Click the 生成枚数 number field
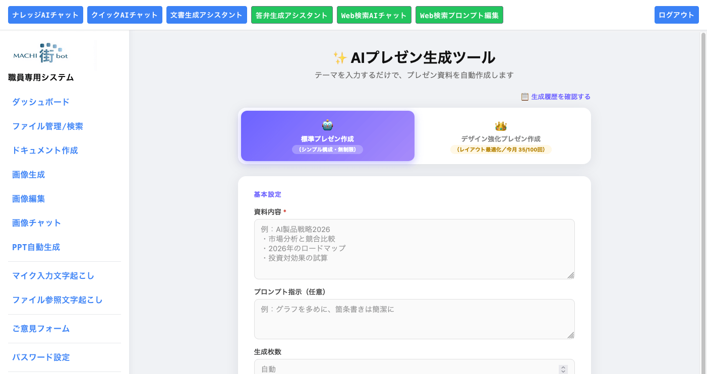Screen dimensions: 707x374 [x=415, y=369]
